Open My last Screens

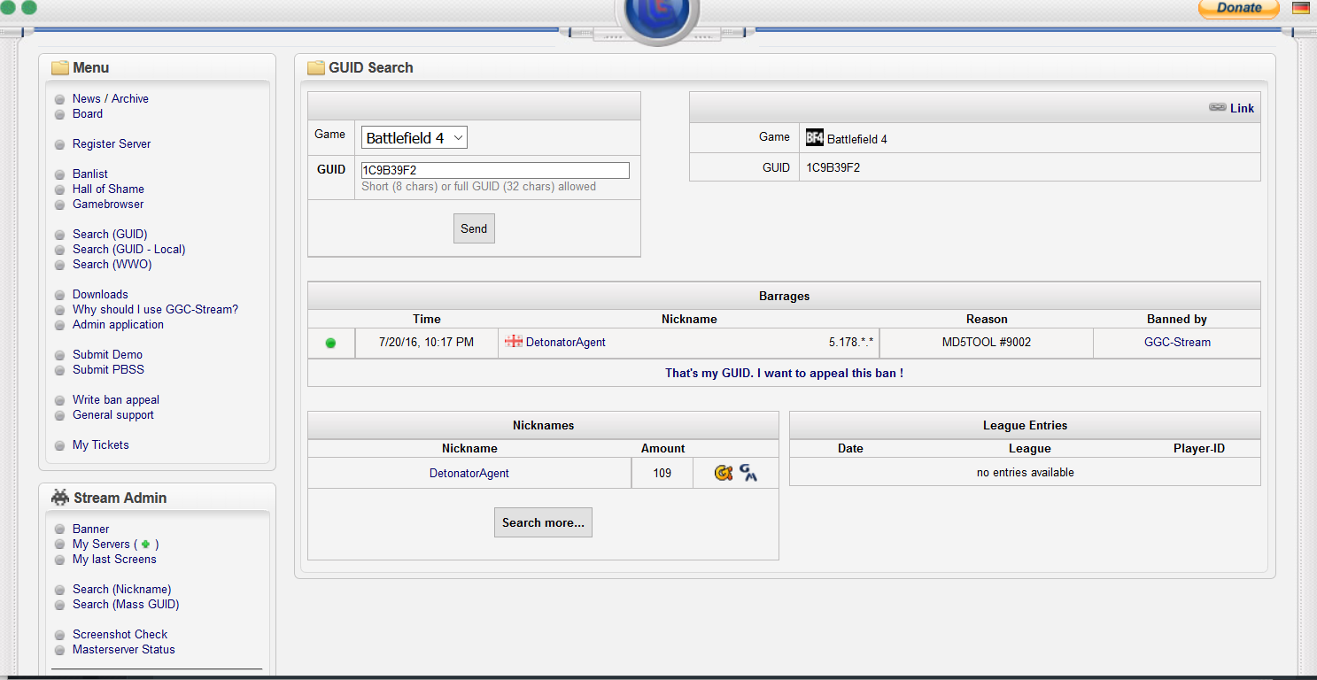point(114,559)
